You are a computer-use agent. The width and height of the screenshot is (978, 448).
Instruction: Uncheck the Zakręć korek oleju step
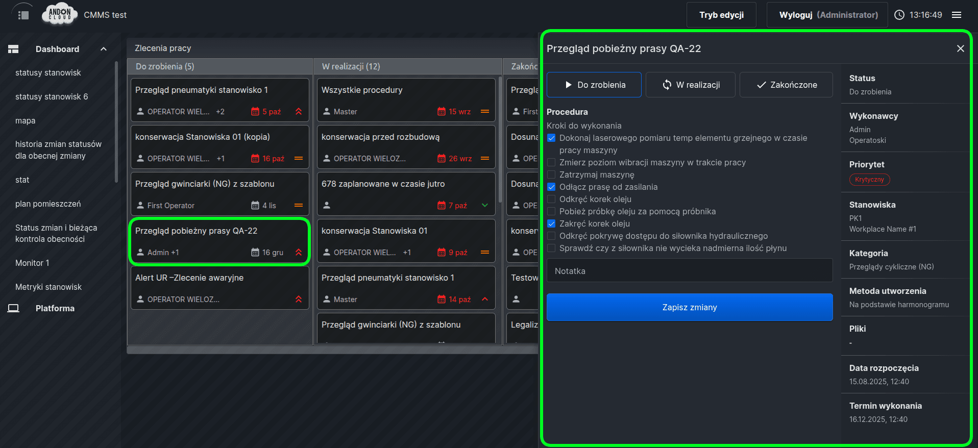[551, 224]
